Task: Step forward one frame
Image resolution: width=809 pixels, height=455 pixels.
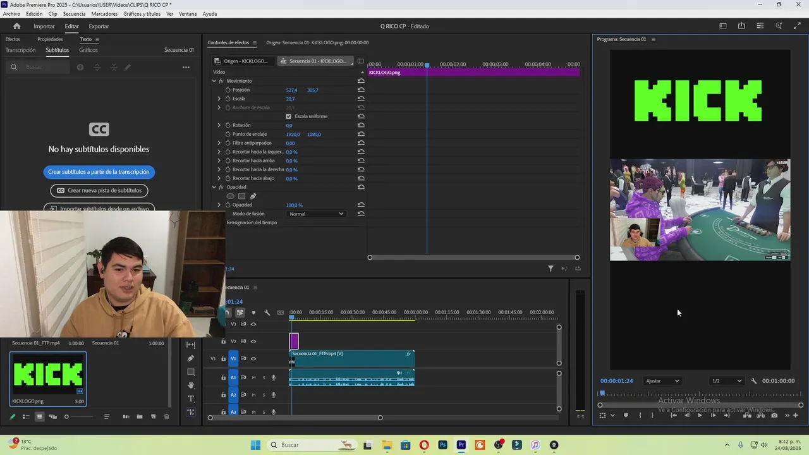Action: coord(713,415)
